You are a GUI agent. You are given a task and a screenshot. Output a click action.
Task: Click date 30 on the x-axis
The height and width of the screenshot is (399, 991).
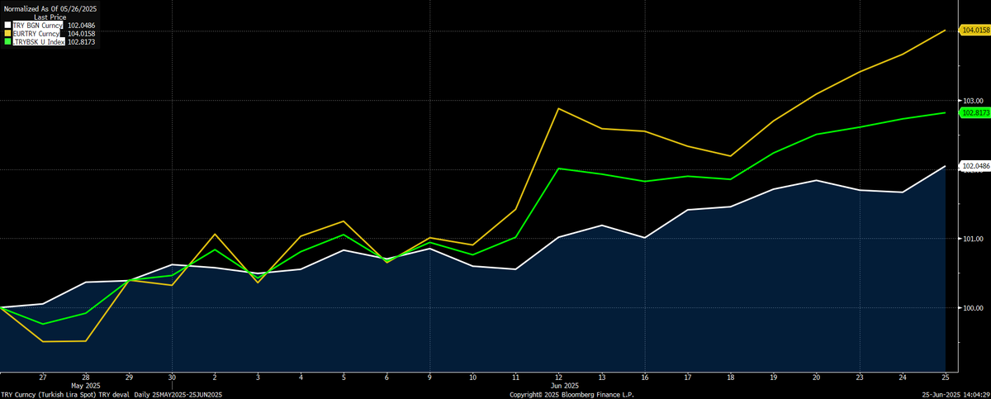(172, 376)
